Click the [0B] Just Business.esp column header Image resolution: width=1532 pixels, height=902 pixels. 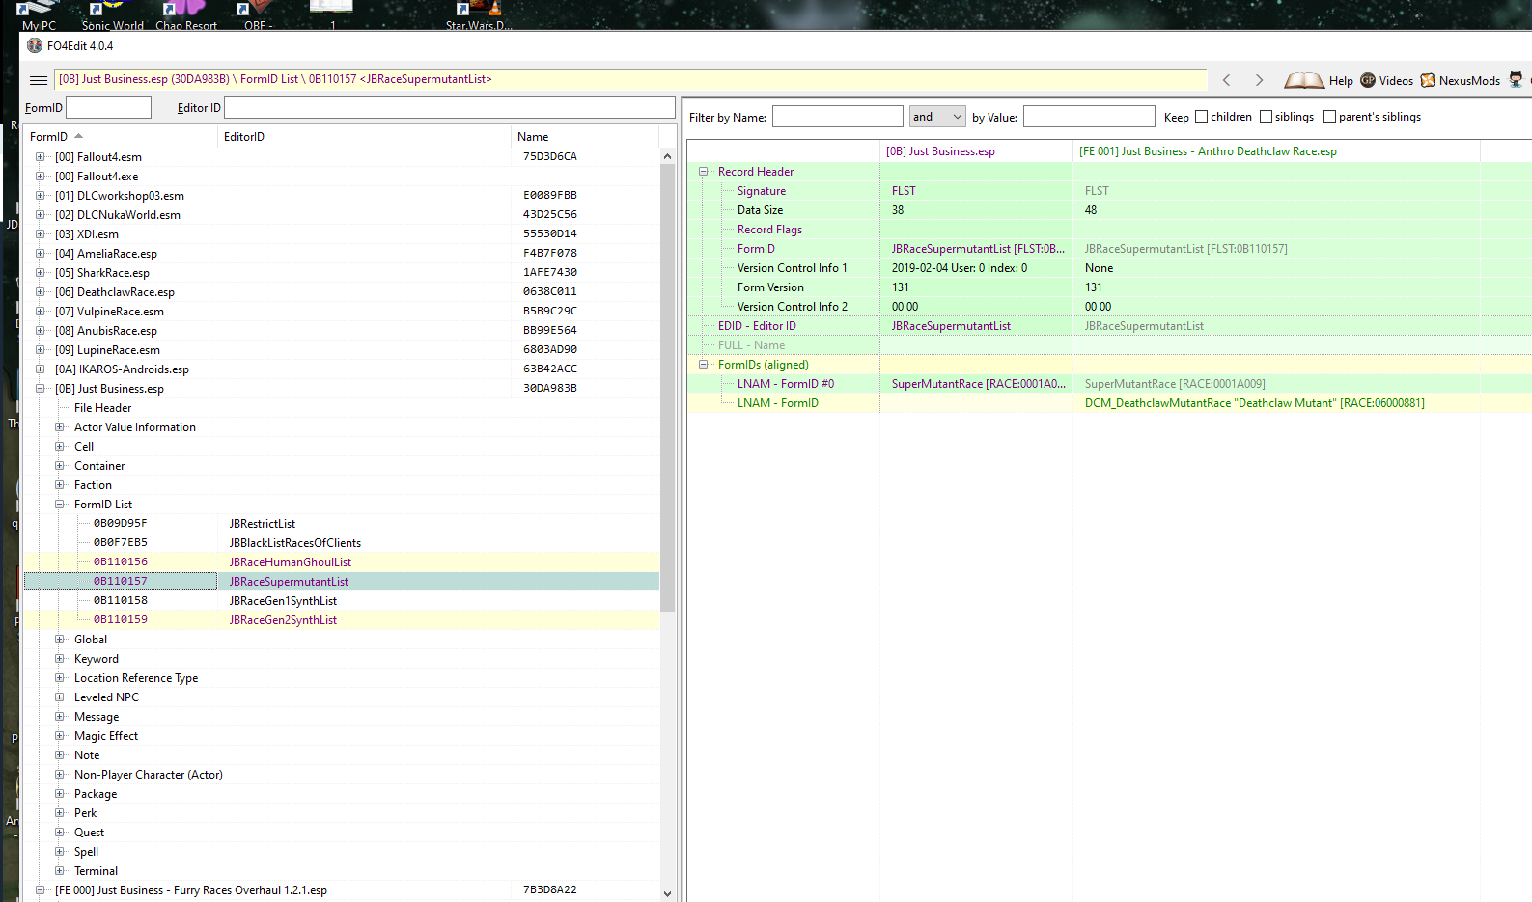tap(976, 151)
